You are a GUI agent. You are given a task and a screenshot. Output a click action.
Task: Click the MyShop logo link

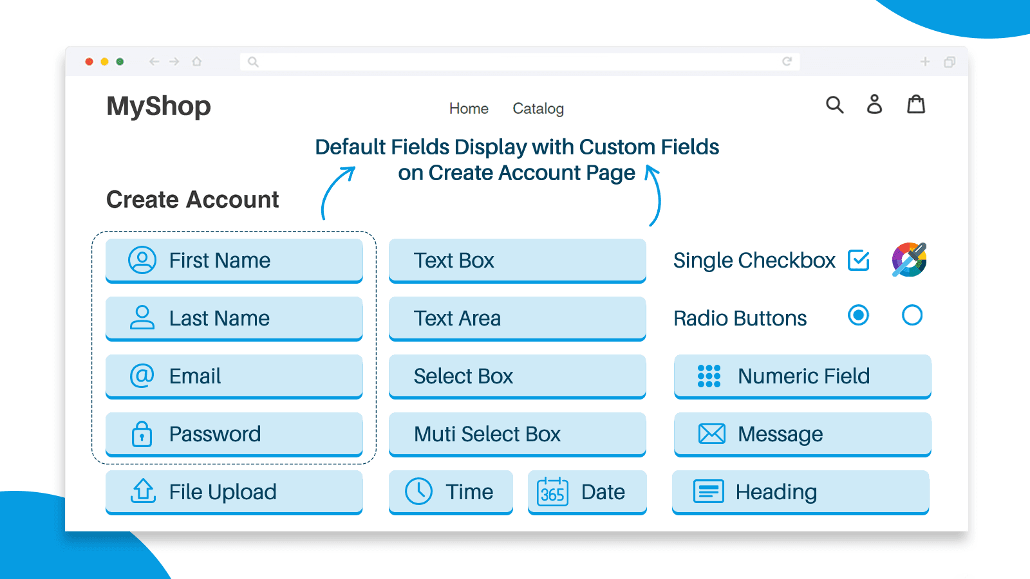[x=158, y=106]
